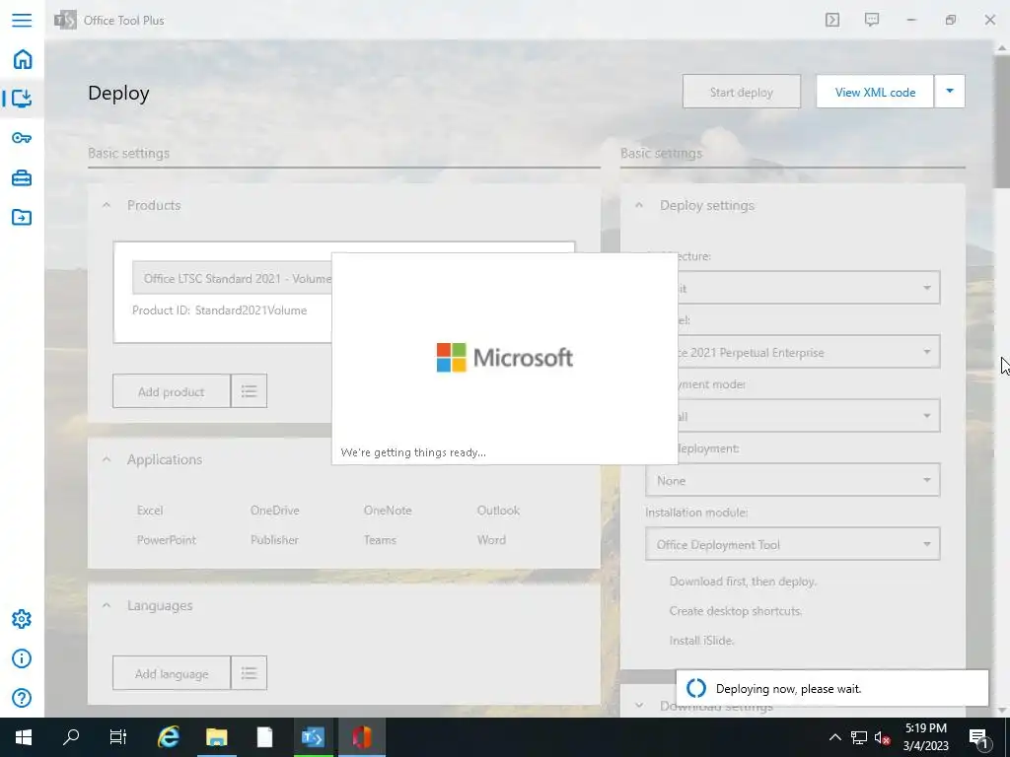The height and width of the screenshot is (757, 1010).
Task: Collapse the Applications section
Action: tap(107, 459)
